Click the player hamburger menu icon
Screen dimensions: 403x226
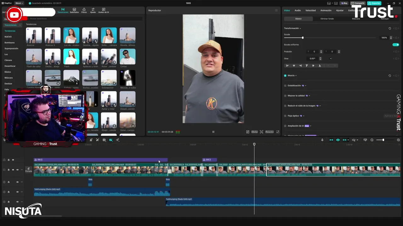[x=276, y=10]
